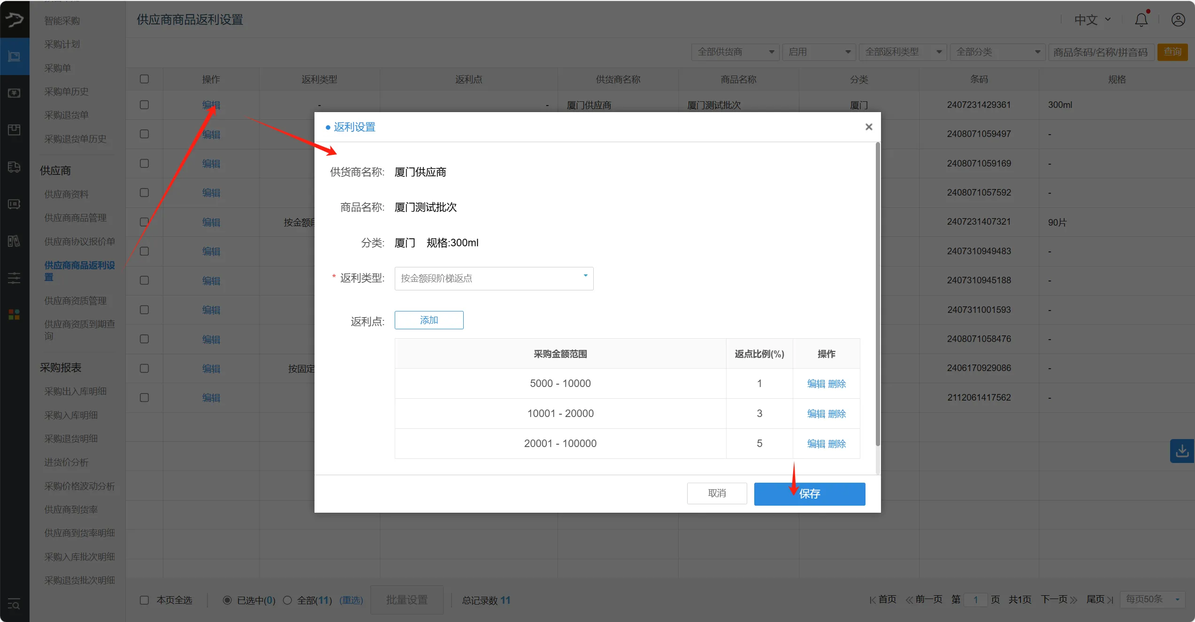
Task: Click the blue download button on right edge
Action: pos(1183,451)
